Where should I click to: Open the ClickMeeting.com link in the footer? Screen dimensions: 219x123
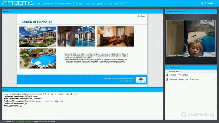point(23,122)
